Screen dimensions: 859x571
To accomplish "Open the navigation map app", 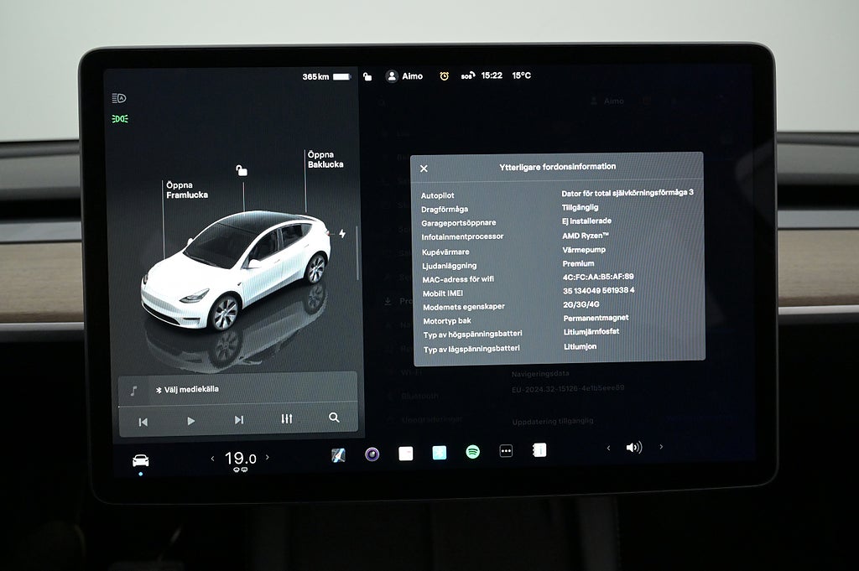I will 338,454.
